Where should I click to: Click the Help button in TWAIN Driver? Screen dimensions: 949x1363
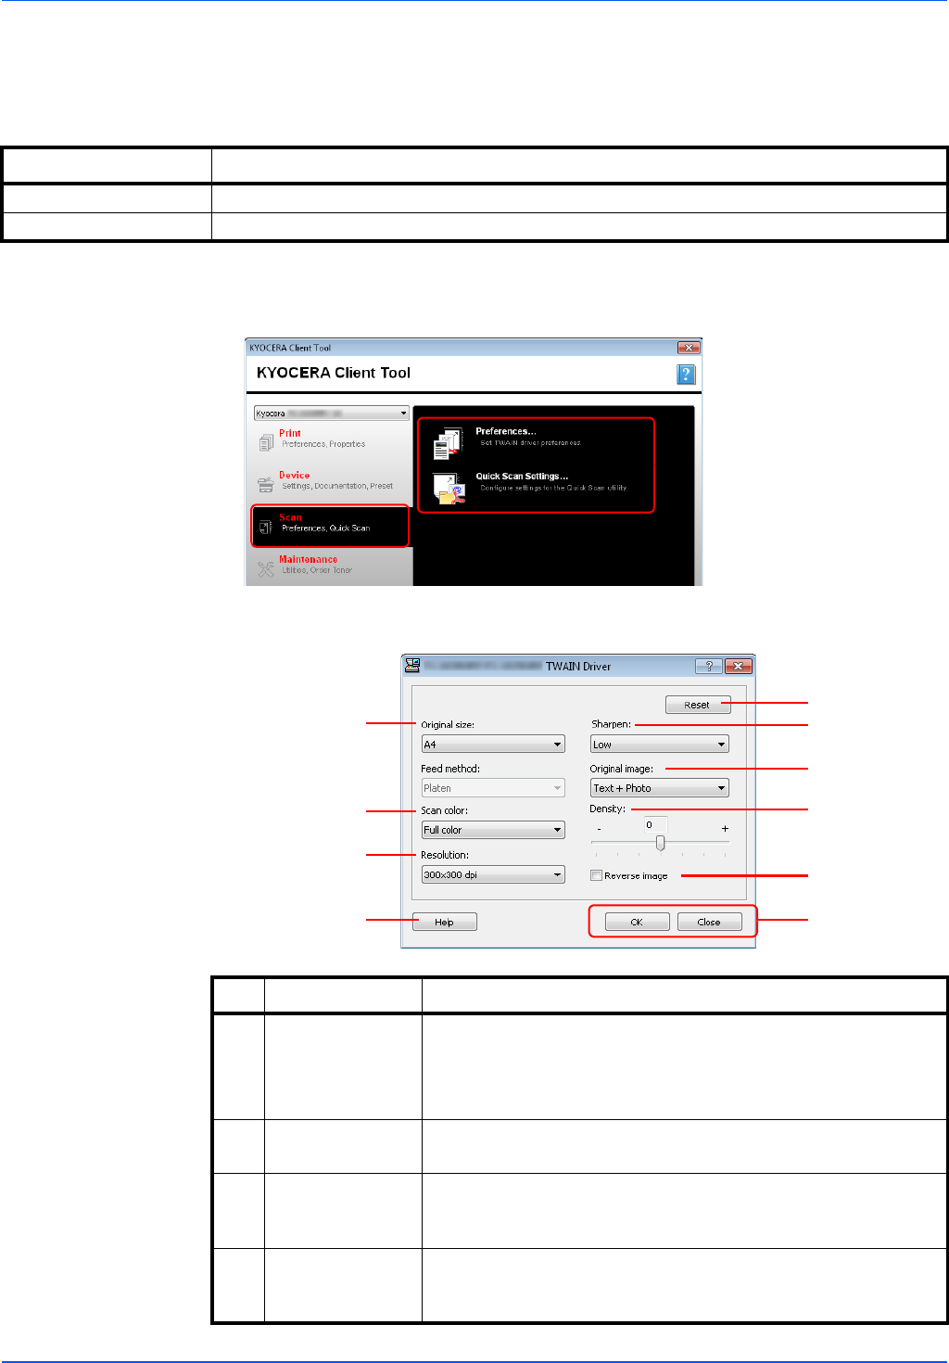pyautogui.click(x=445, y=922)
